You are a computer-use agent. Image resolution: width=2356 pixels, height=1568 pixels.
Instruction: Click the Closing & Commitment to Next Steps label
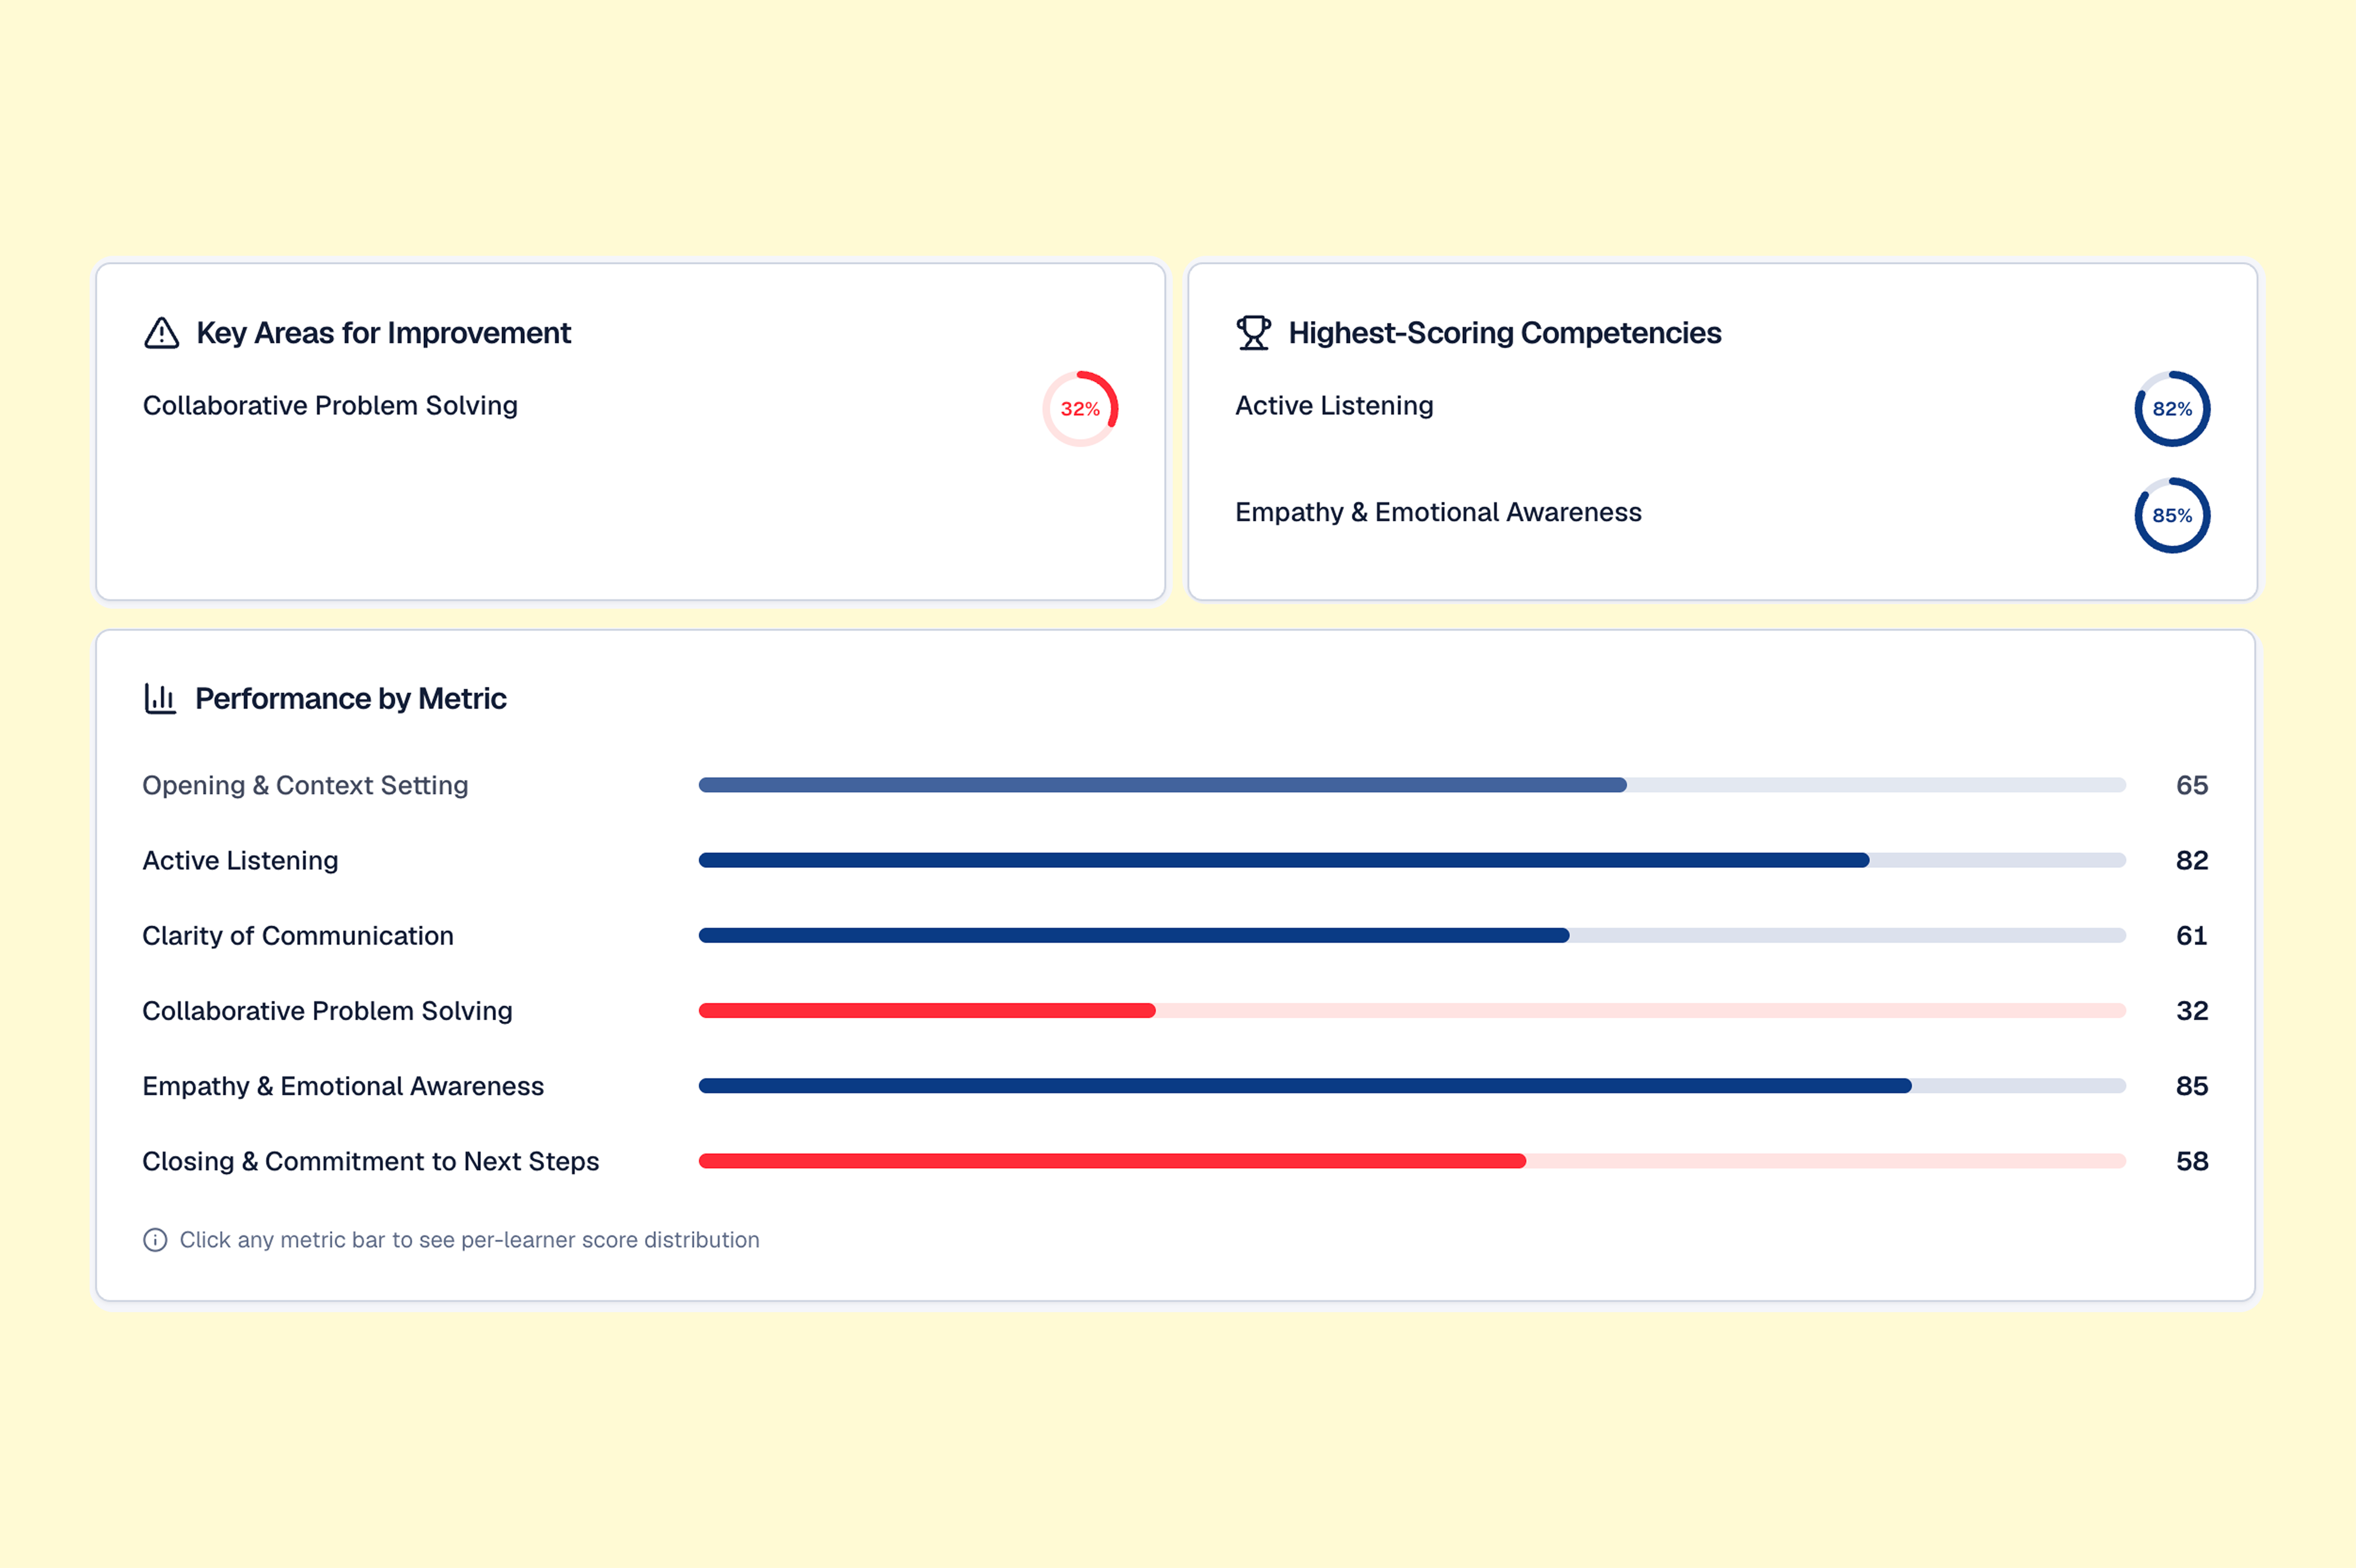pos(370,1161)
